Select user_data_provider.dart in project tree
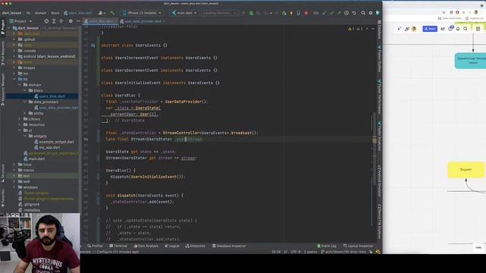This screenshot has height=273, width=486. 56,108
